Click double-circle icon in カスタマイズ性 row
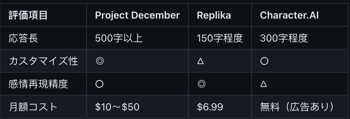The width and height of the screenshot is (350, 119). click(100, 61)
